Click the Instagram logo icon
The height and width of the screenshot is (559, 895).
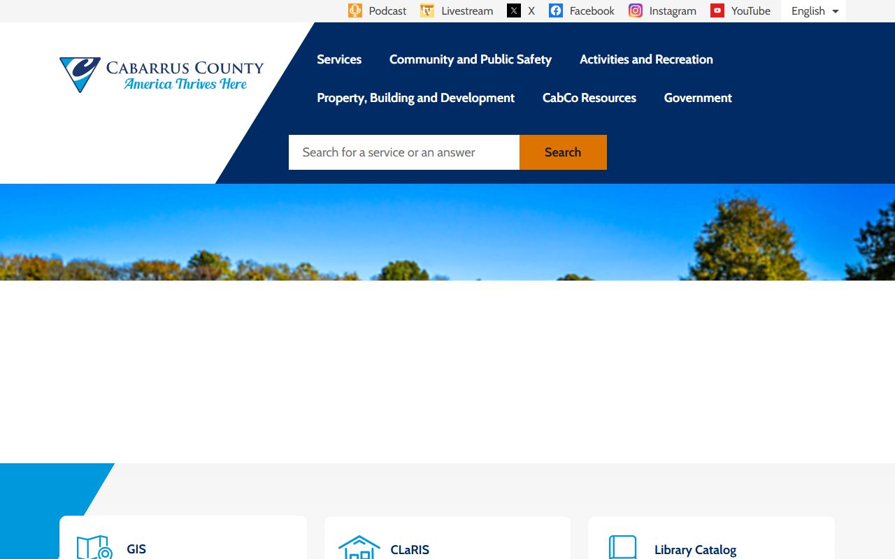636,10
